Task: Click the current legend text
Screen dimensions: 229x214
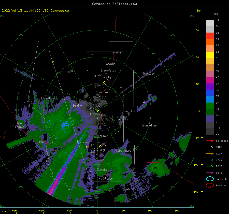Action: coord(221,179)
